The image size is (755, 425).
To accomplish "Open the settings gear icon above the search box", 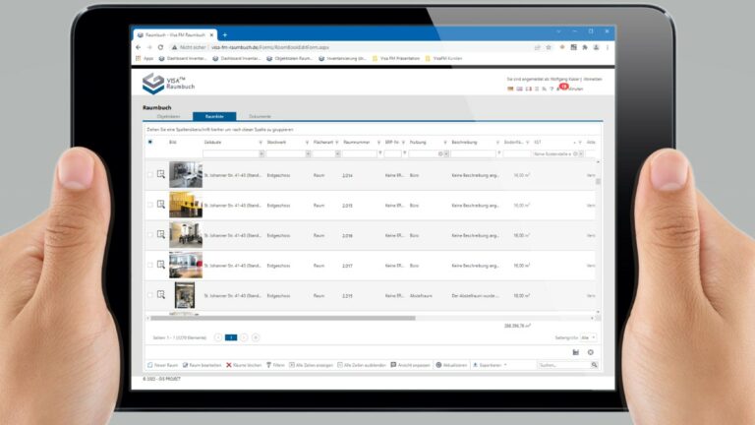I will pyautogui.click(x=591, y=351).
